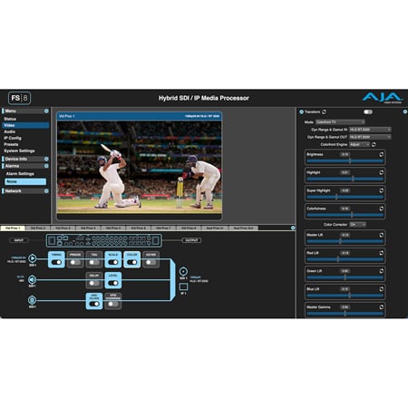Click the SDI 1 output connector icon
Viewport: 408px width, 408px height.
(x=183, y=271)
